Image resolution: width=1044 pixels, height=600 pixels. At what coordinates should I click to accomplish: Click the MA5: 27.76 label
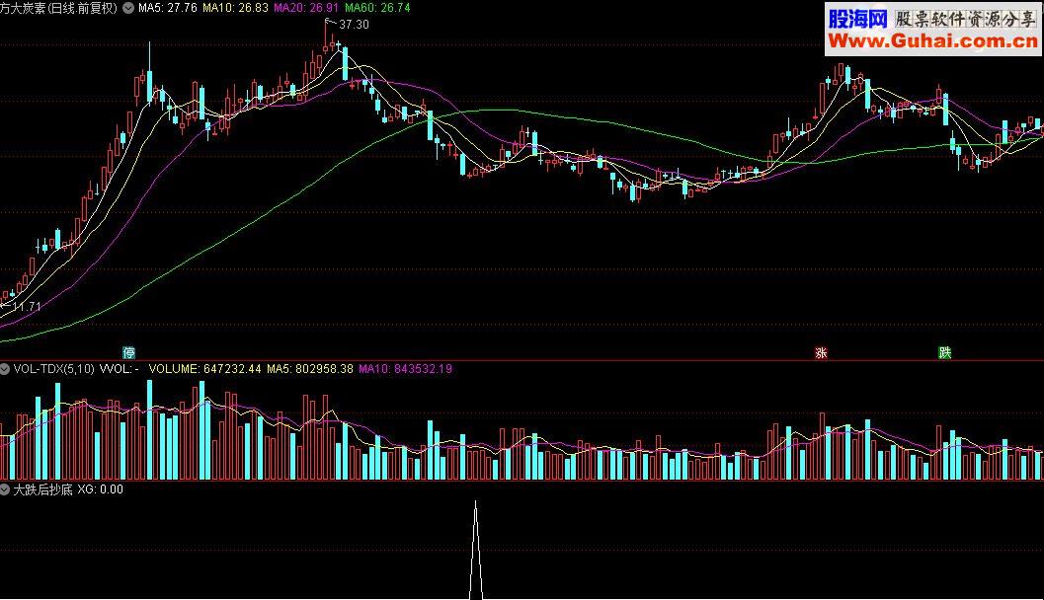[x=167, y=8]
